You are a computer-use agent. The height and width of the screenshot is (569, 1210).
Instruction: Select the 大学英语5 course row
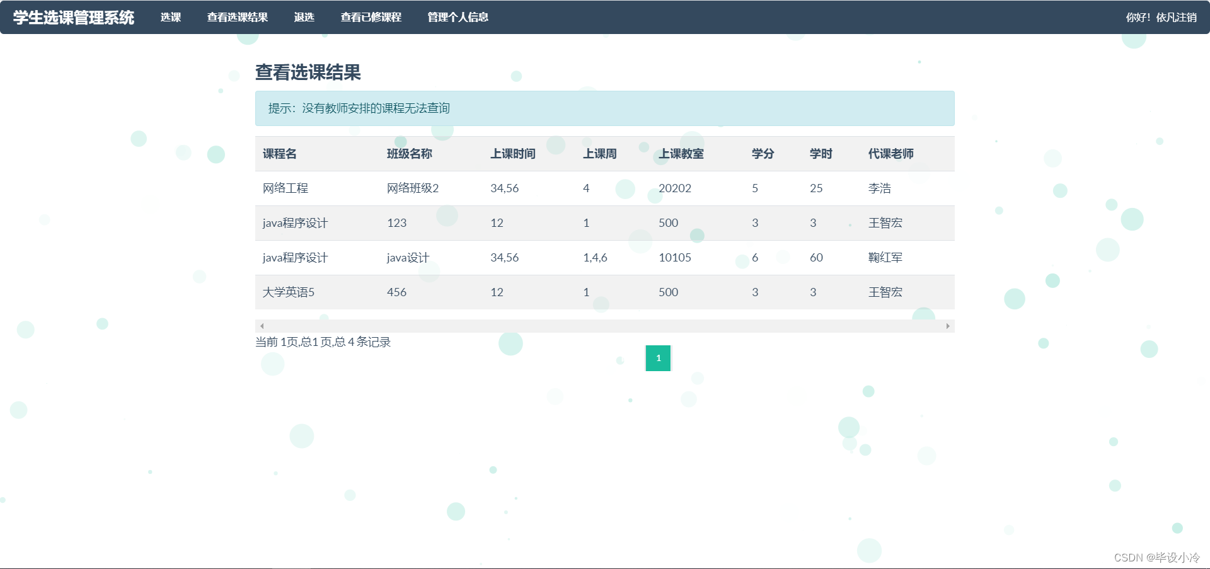288,292
